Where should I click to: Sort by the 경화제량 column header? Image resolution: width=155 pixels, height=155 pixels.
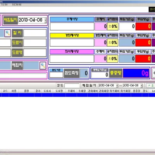[x=104, y=91]
